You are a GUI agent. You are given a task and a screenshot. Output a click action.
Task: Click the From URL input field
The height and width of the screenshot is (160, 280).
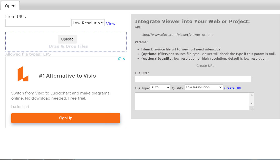pyautogui.click(x=38, y=23)
